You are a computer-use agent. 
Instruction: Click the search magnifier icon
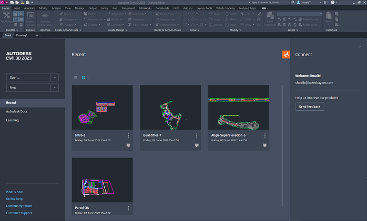292,3
